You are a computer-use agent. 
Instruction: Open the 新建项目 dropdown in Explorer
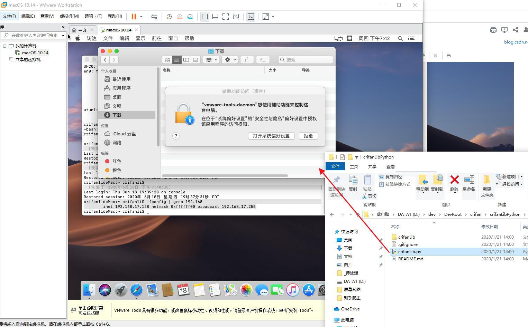[x=509, y=176]
